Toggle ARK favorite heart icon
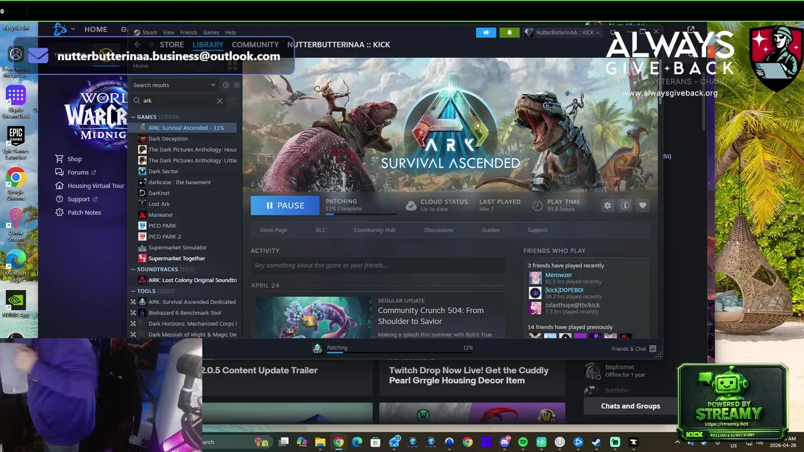804x452 pixels. click(x=643, y=205)
